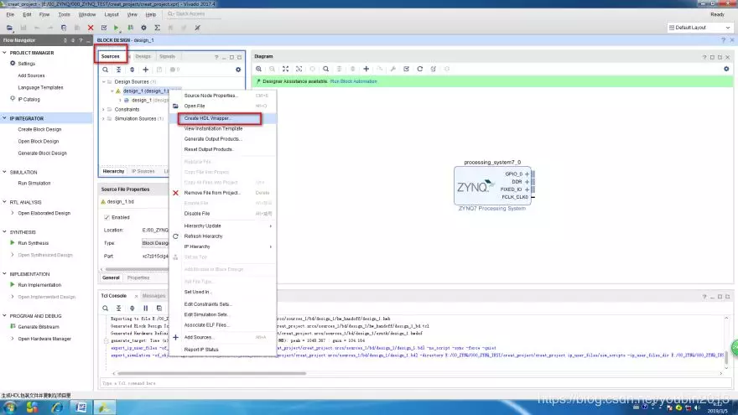Click Generate Bitstream in Flow Navigator

pyautogui.click(x=39, y=327)
